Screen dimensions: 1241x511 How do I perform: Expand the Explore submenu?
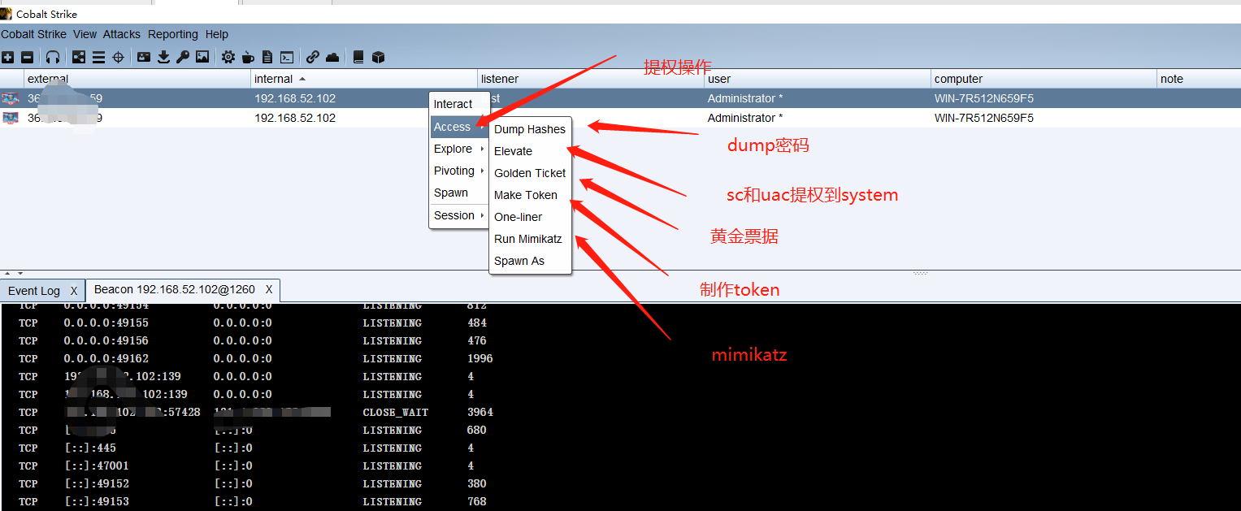(459, 149)
